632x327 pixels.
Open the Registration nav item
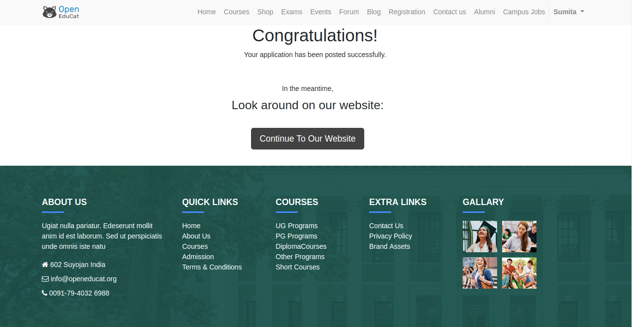(x=407, y=12)
